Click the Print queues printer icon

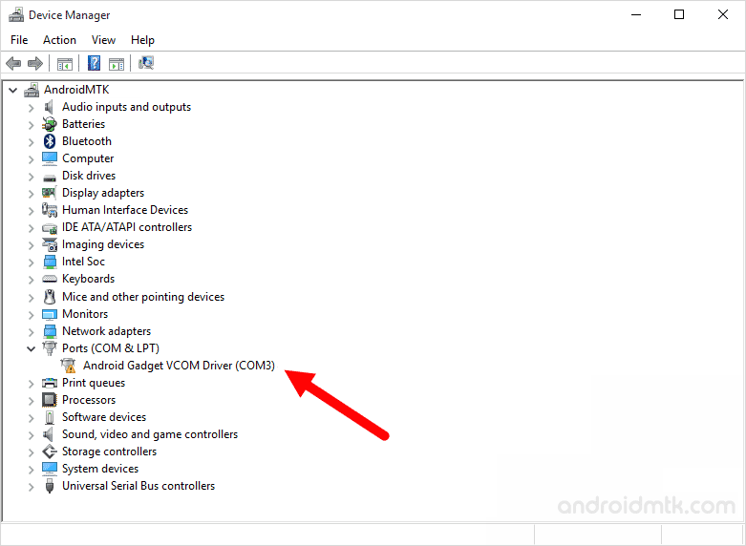[x=50, y=383]
